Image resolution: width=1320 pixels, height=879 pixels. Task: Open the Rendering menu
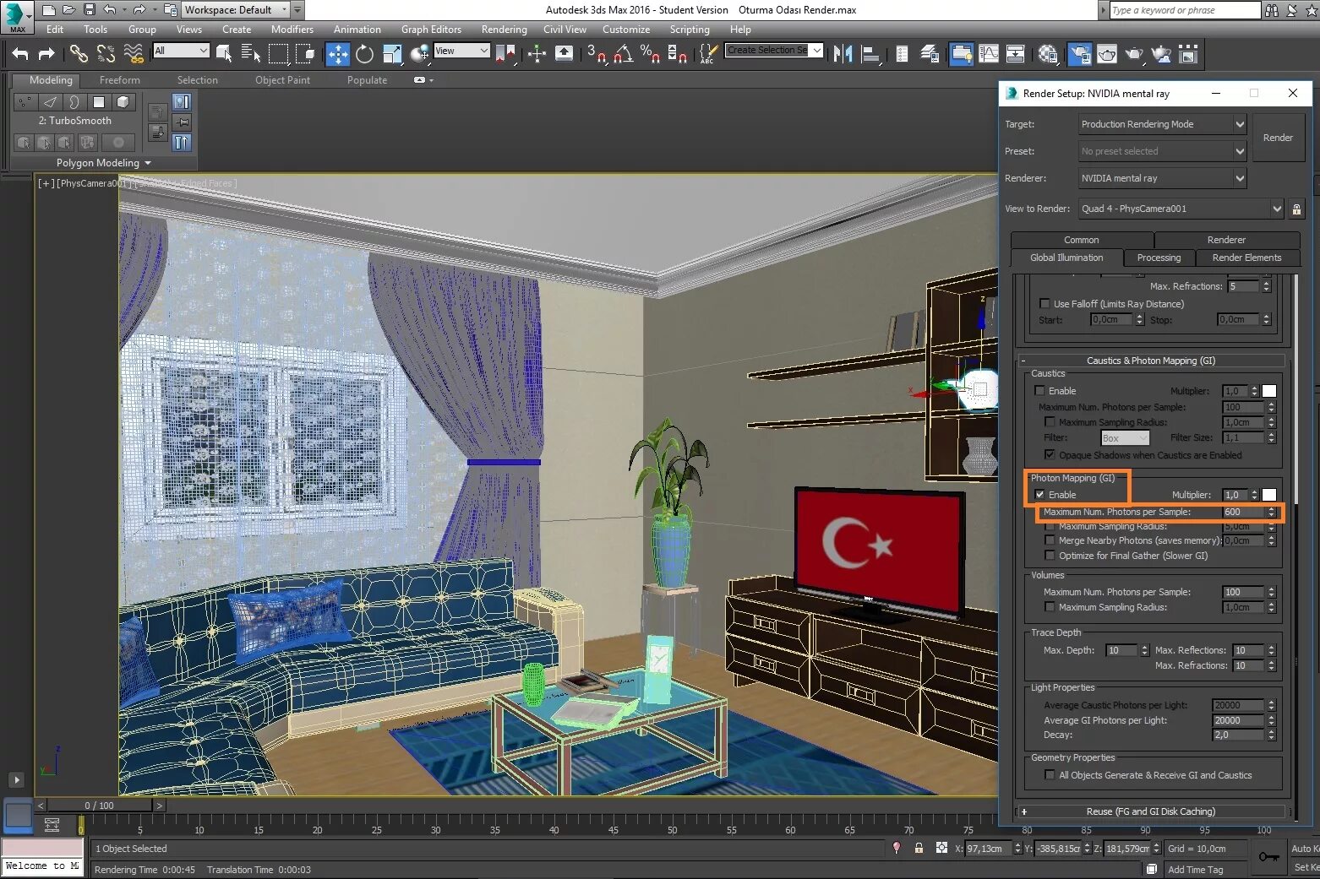pos(504,30)
